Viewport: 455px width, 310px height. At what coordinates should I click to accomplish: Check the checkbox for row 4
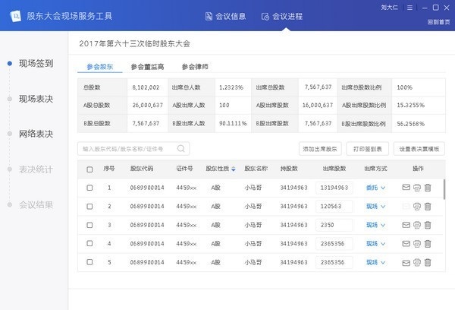pyautogui.click(x=89, y=243)
